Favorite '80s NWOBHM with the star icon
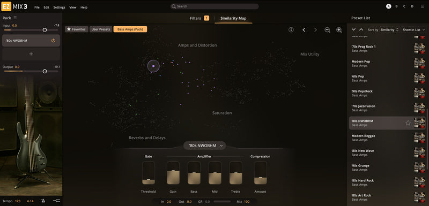This screenshot has height=206, width=429. pyautogui.click(x=408, y=123)
